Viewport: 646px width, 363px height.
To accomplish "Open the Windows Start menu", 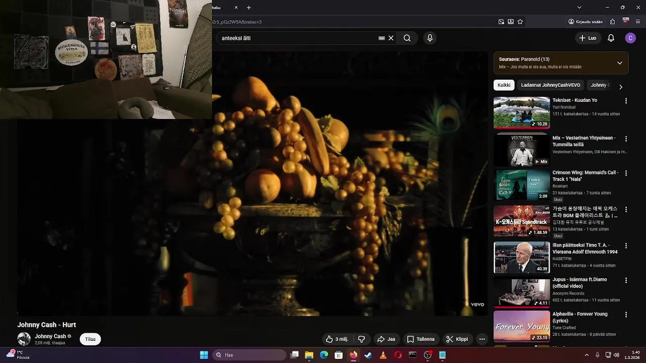I will [204, 355].
